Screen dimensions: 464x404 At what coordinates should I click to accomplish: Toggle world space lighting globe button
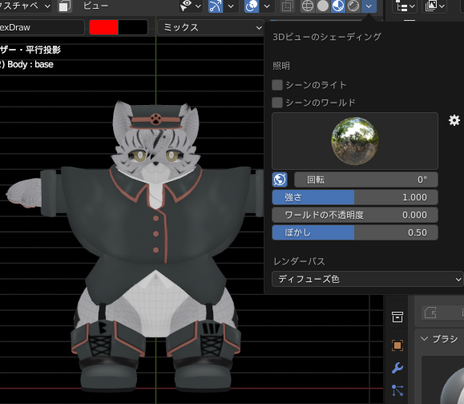280,180
